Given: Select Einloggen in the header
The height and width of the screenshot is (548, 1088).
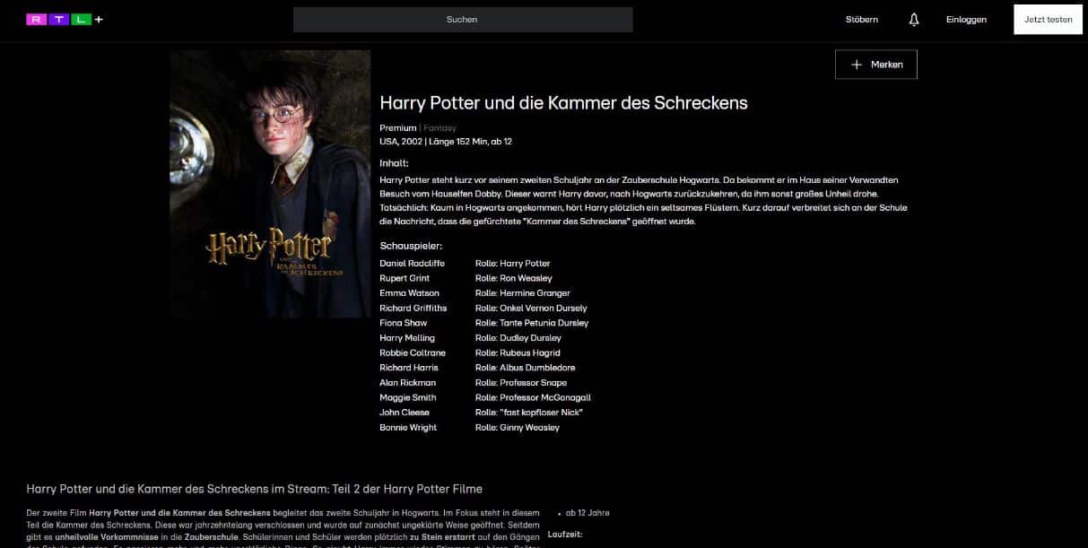Looking at the screenshot, I should 966,20.
